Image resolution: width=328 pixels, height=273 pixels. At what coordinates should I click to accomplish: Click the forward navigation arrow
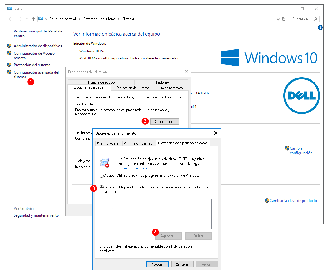pyautogui.click(x=20, y=19)
